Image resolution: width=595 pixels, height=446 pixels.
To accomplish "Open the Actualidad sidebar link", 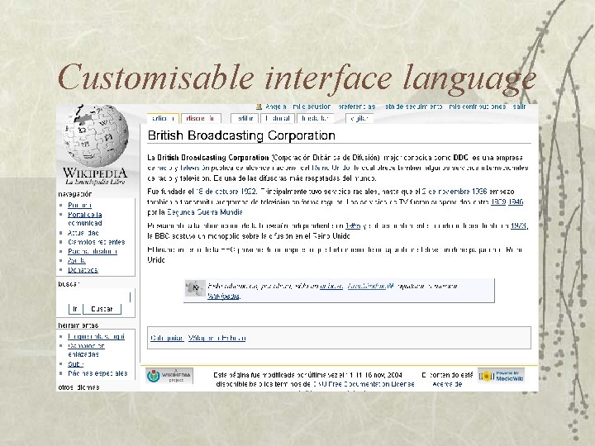I will [83, 233].
